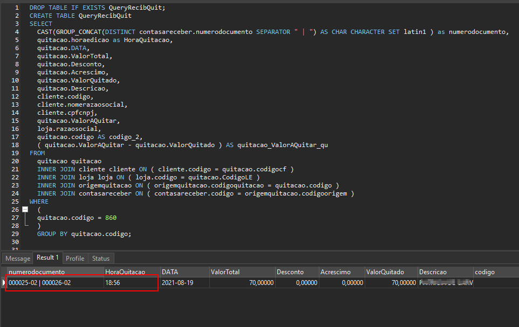Click the Descricao column header

445,272
